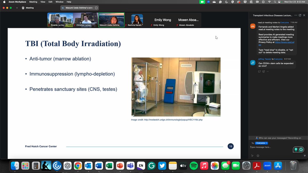308x173 pixels.
Task: Click the image credit URL on the slide
Action: (173, 120)
